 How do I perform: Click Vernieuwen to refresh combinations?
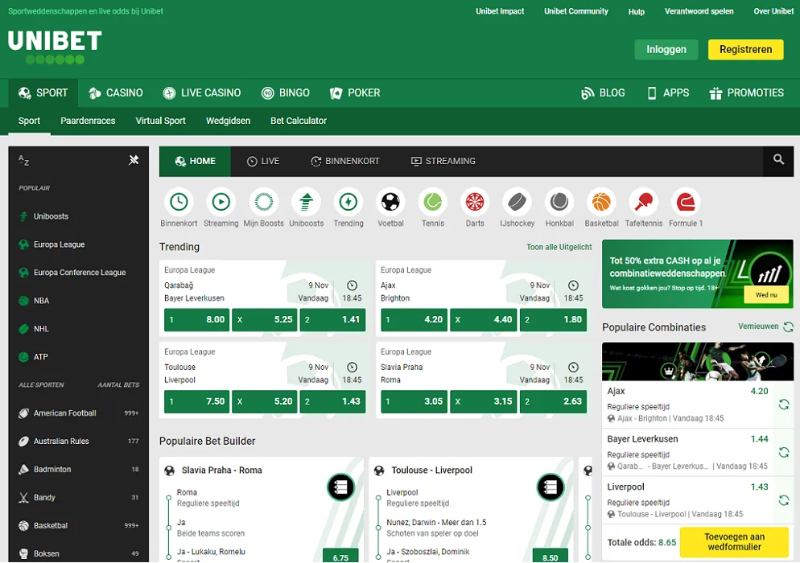(x=766, y=327)
